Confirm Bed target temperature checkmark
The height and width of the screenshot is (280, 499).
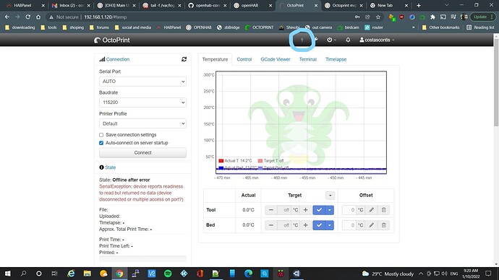coord(319,225)
